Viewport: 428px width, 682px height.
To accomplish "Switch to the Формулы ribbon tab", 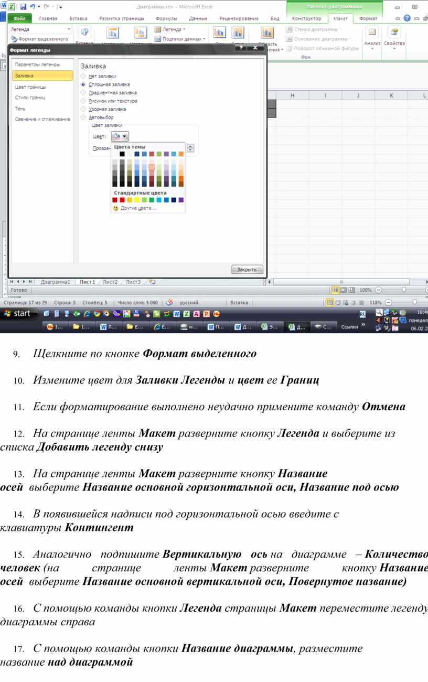I will 166,18.
